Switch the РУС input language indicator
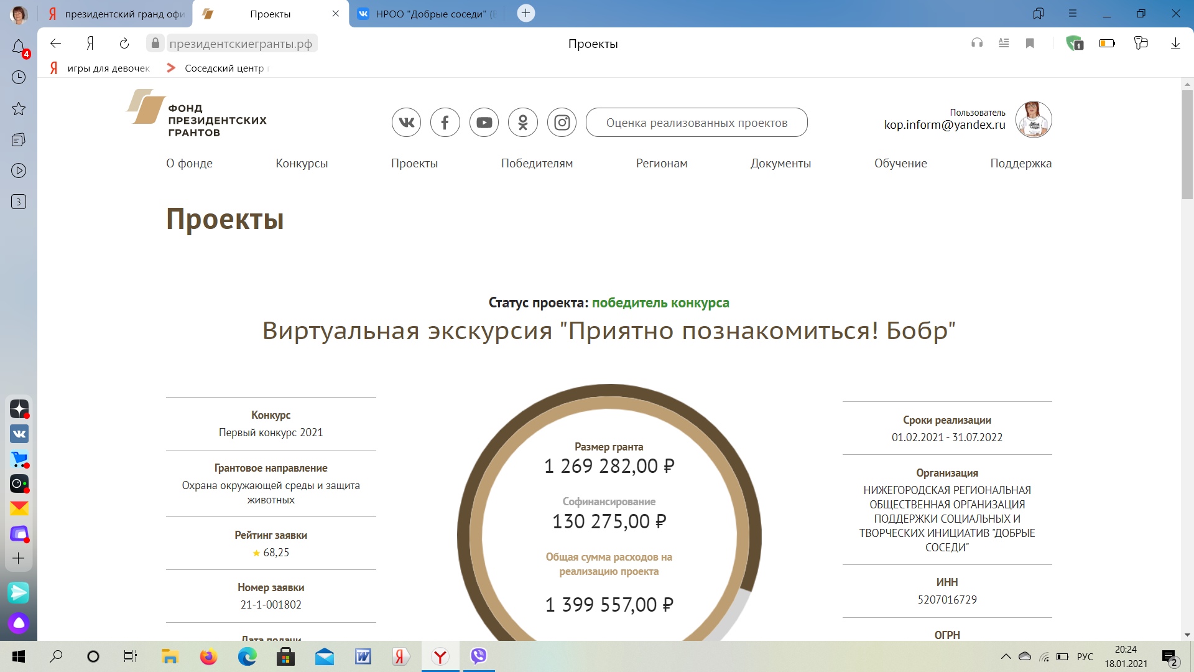The image size is (1194, 672). 1085,656
